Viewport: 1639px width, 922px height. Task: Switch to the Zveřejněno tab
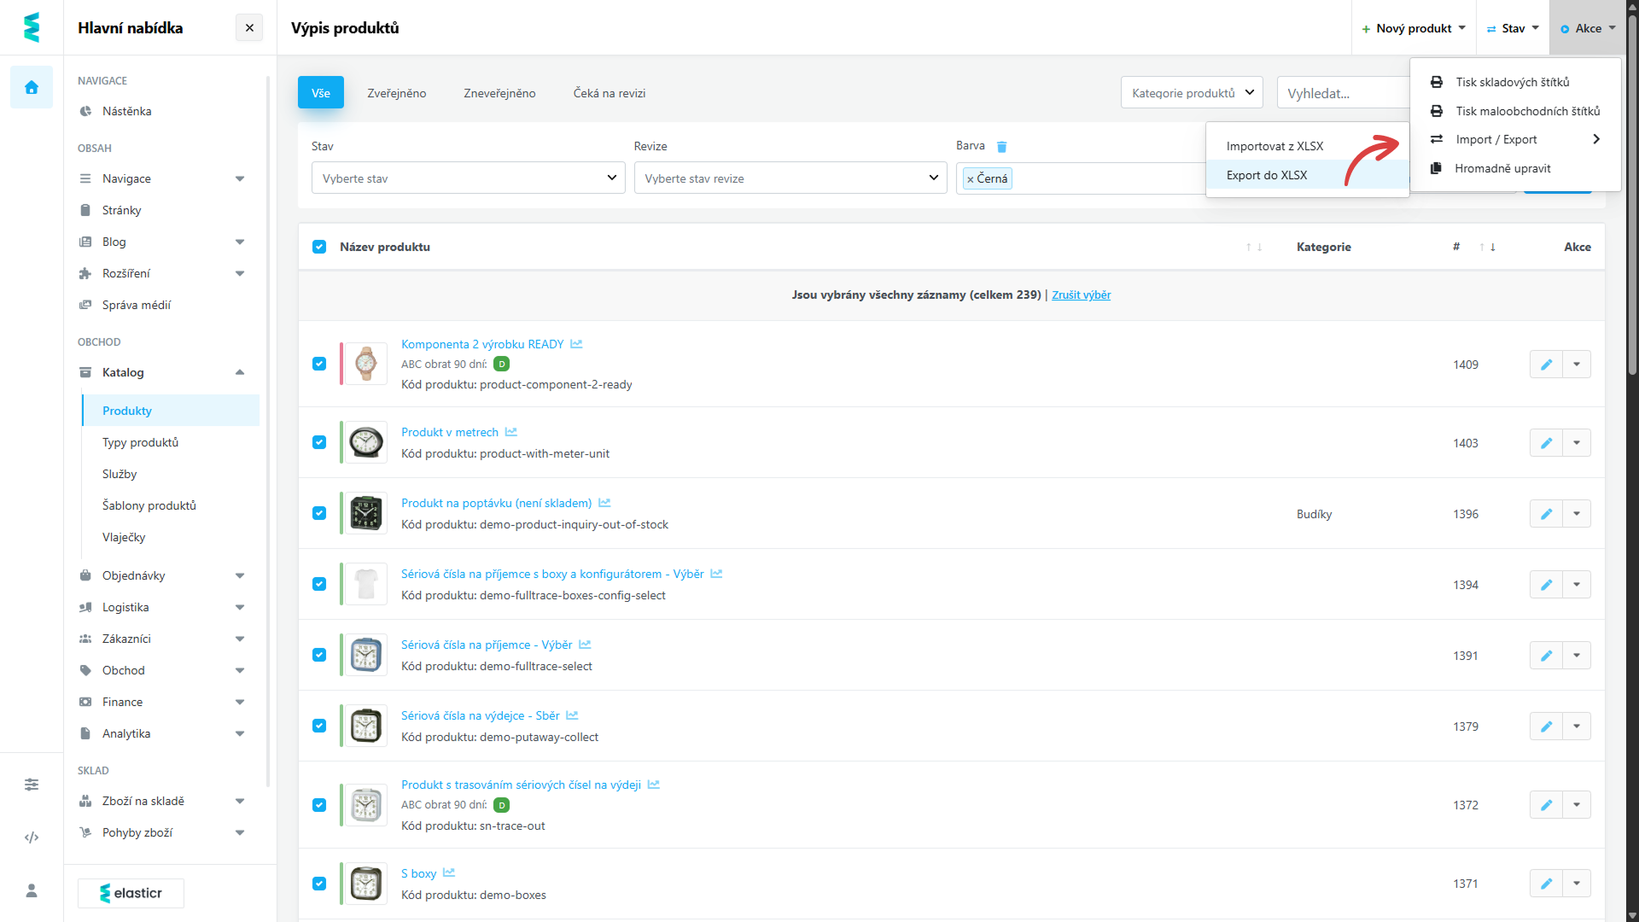coord(397,93)
